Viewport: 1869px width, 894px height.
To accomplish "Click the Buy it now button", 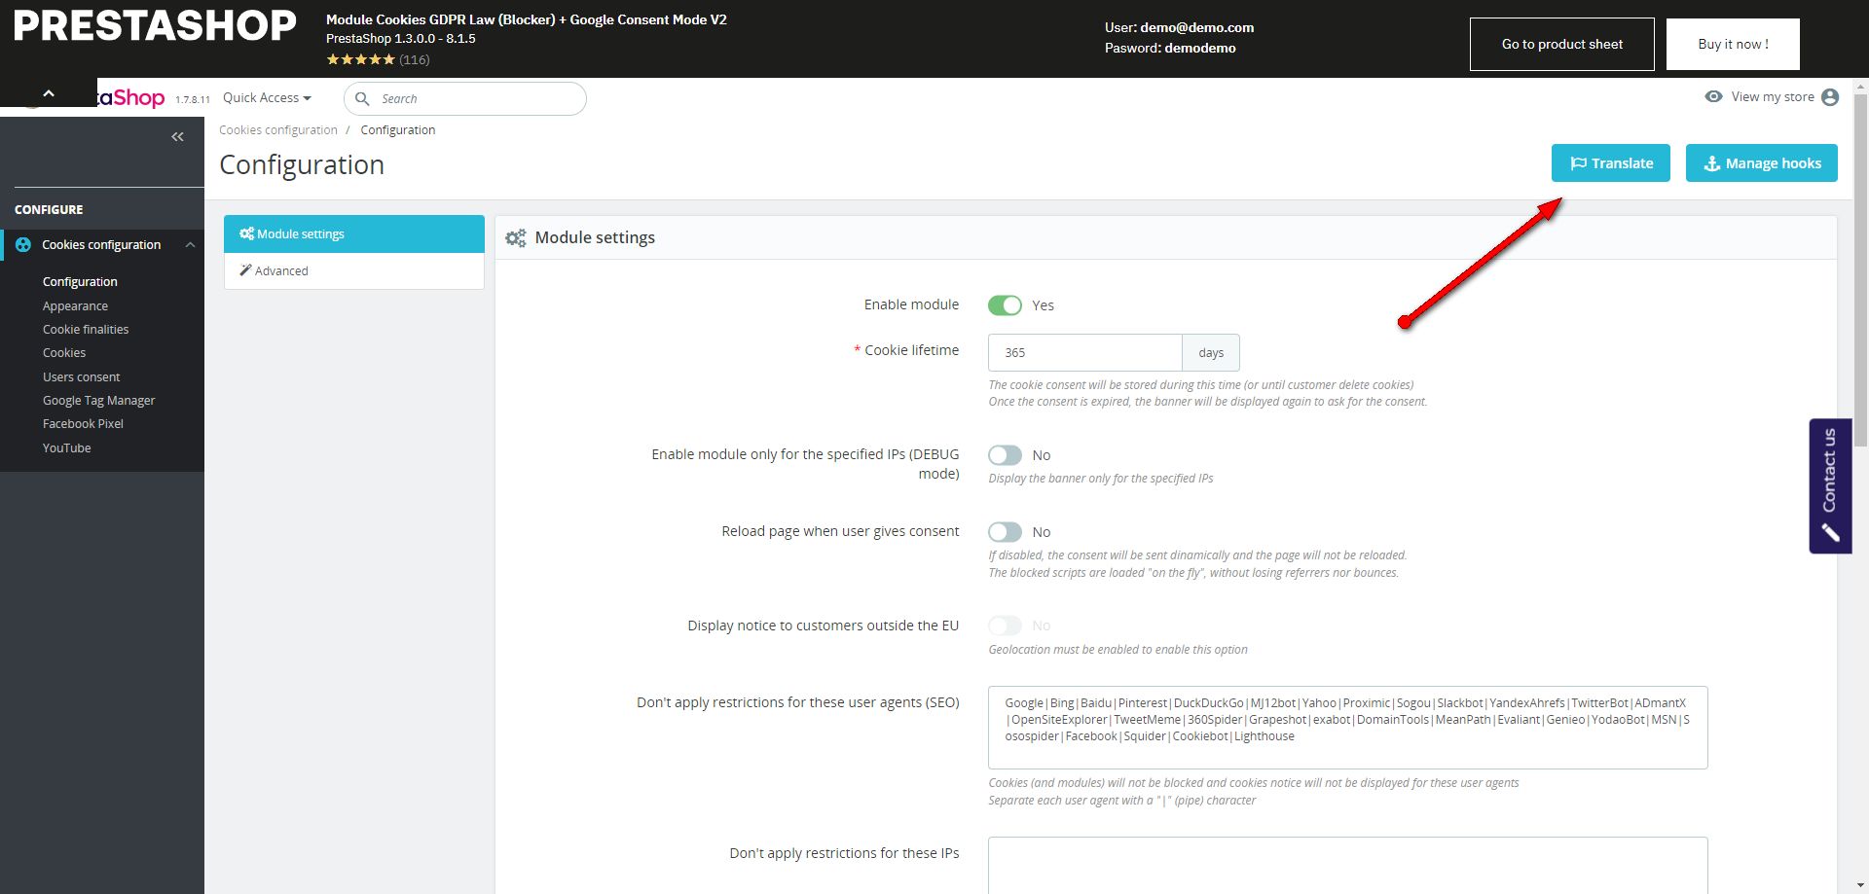I will click(x=1733, y=44).
